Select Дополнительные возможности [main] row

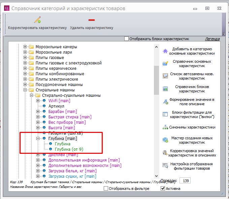click(85, 166)
